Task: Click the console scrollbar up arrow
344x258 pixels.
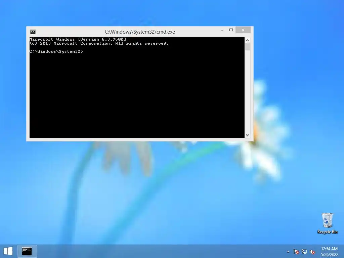Action: (x=248, y=40)
